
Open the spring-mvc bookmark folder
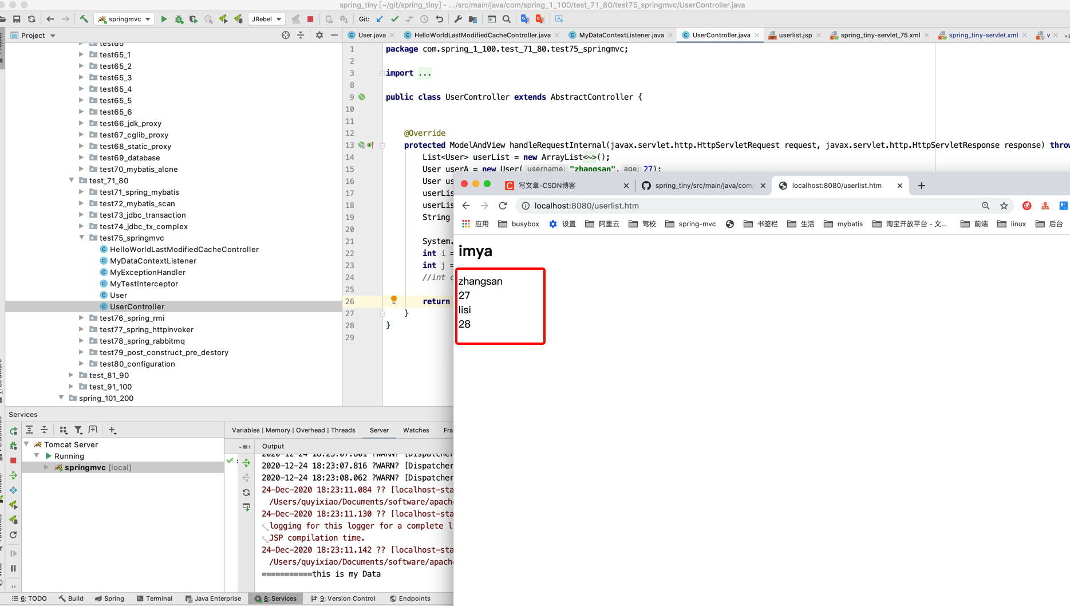pos(690,224)
